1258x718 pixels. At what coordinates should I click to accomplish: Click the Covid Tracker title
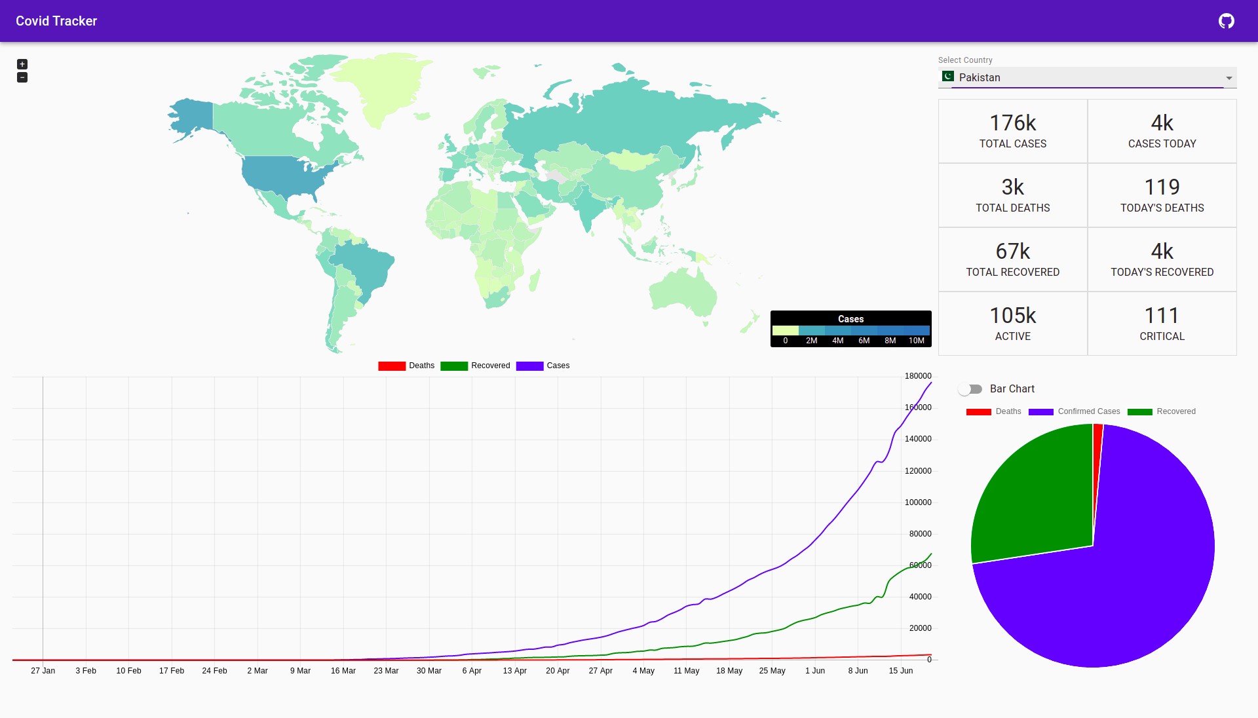[x=56, y=21]
